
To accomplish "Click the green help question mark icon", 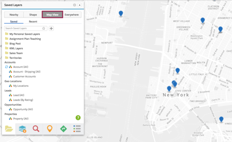I will click(78, 118).
